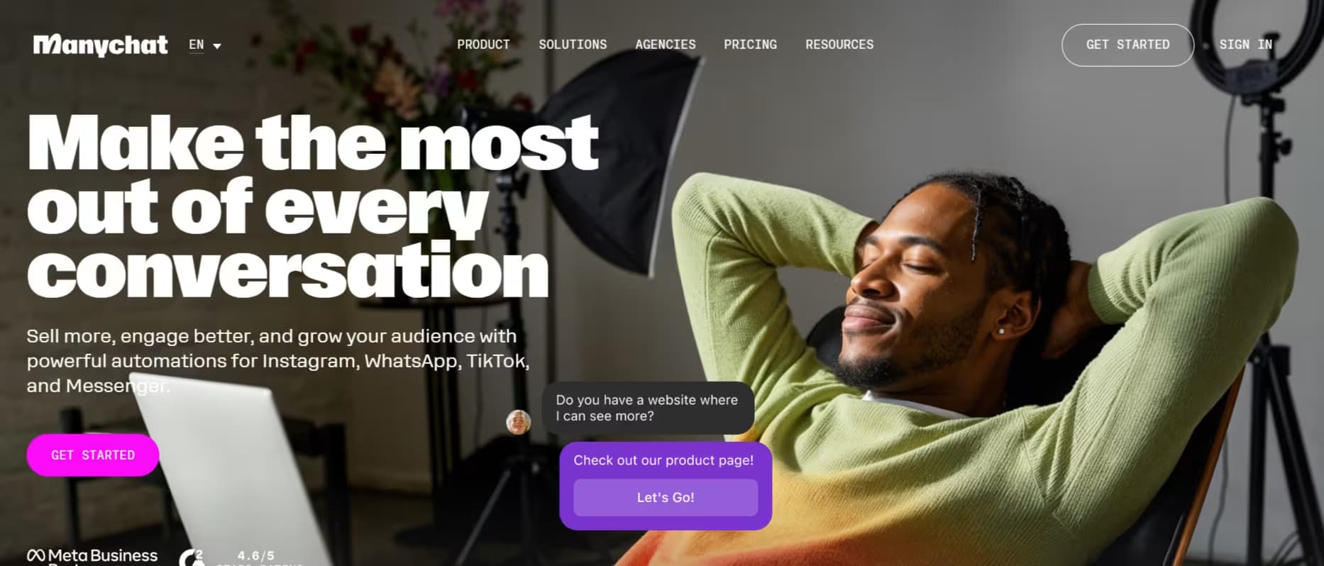Click the pink Get Started button
1324x566 pixels.
click(x=93, y=455)
